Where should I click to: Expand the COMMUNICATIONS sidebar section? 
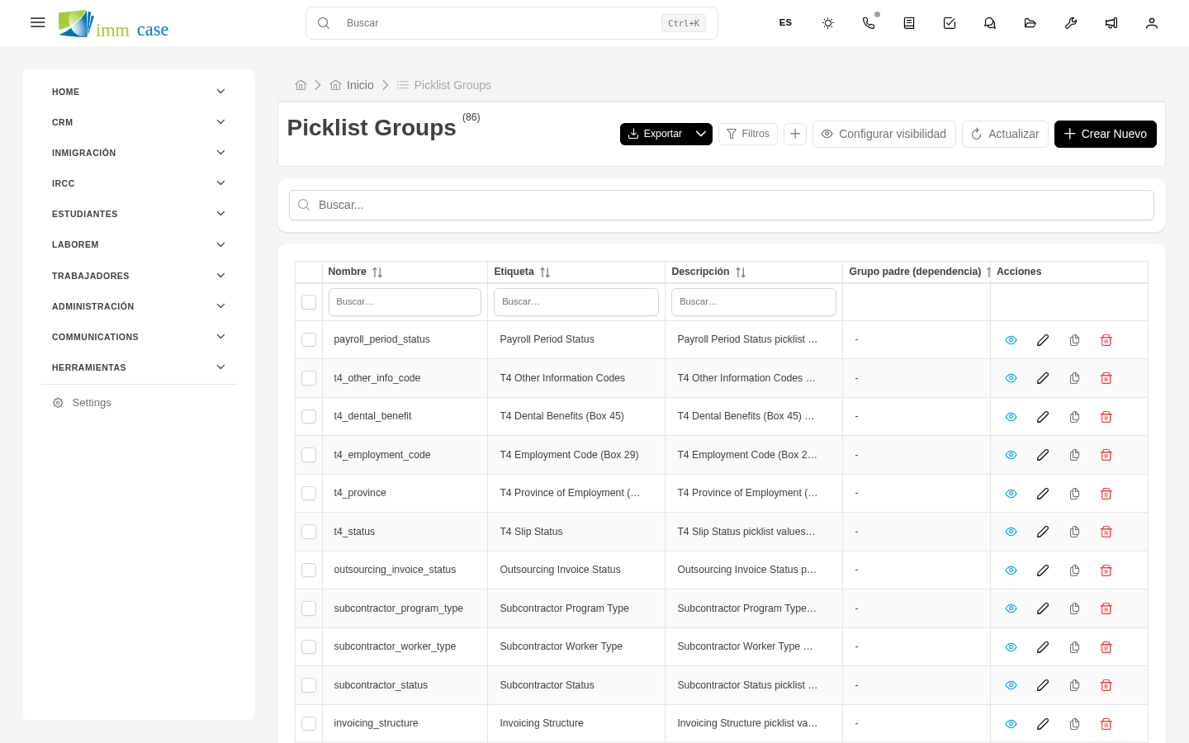(x=139, y=337)
